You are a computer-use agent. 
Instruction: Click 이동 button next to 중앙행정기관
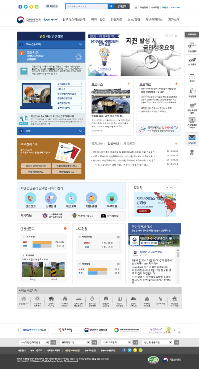pyautogui.click(x=94, y=342)
